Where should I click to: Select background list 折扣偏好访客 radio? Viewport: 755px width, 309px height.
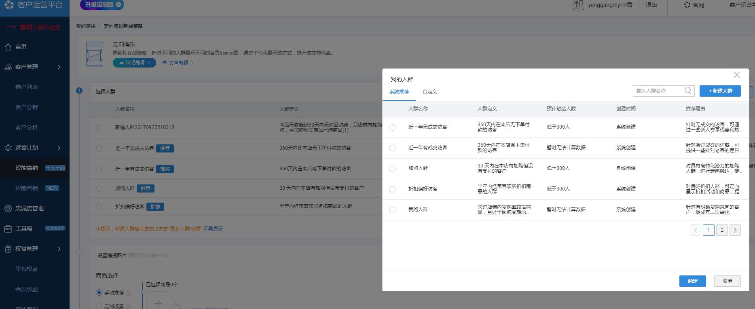(x=99, y=207)
